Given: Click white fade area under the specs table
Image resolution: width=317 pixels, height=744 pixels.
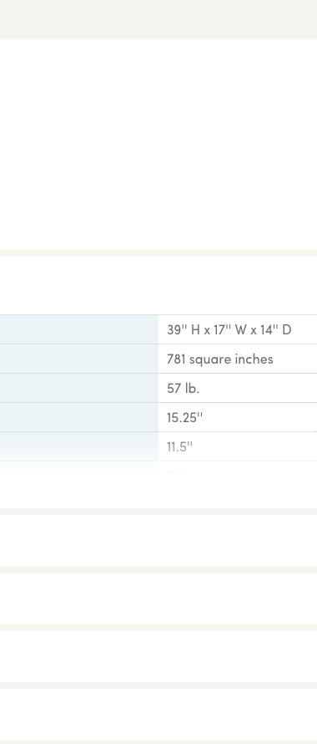Looking at the screenshot, I should click(158, 491).
